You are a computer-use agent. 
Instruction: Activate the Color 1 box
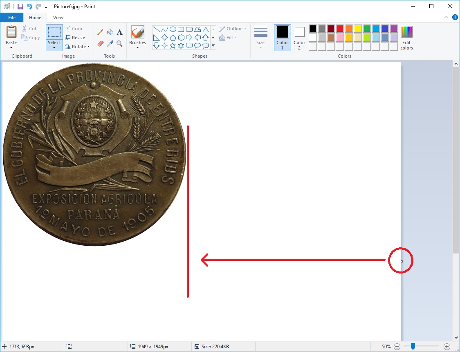pos(282,37)
